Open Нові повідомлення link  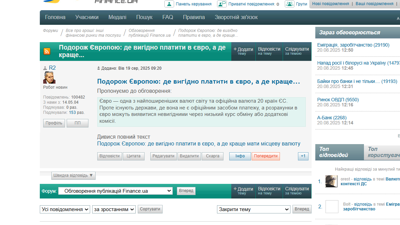331,4
